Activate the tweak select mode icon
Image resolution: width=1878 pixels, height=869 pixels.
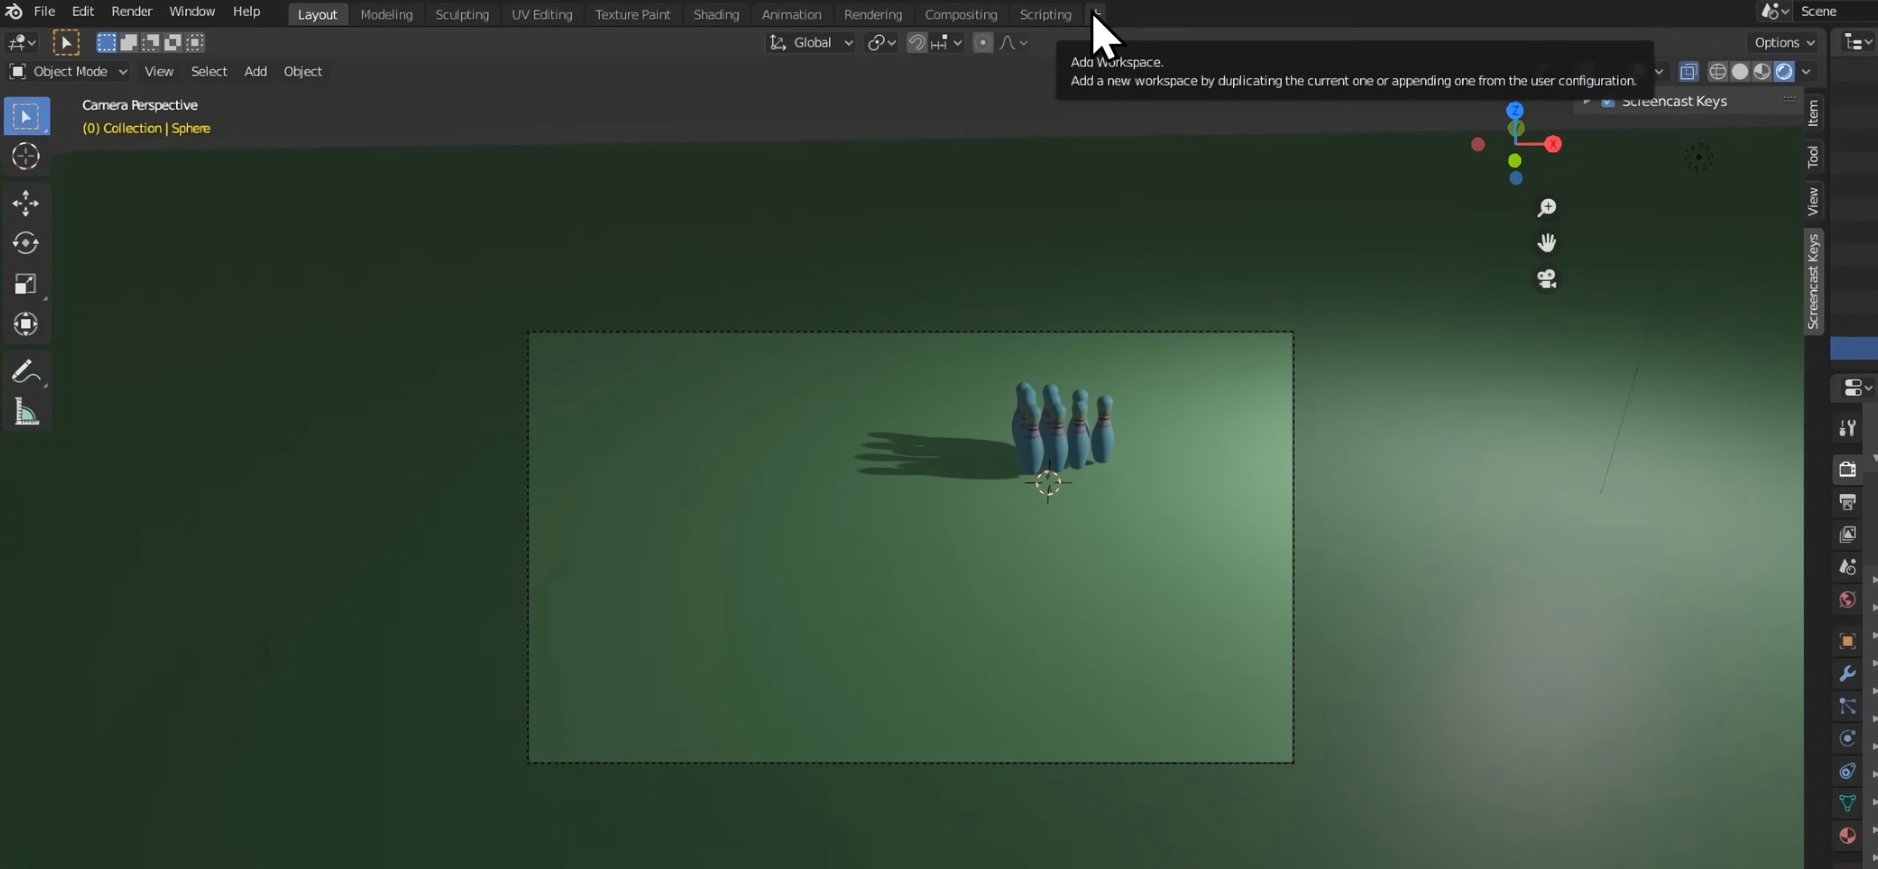click(x=66, y=43)
